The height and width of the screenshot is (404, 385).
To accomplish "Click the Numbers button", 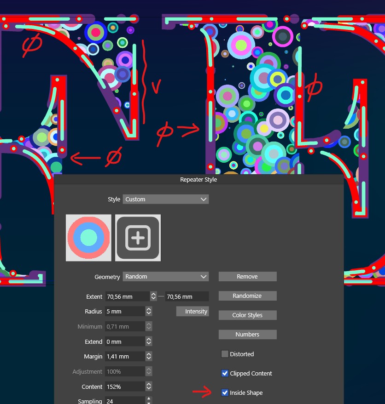I will (x=247, y=335).
